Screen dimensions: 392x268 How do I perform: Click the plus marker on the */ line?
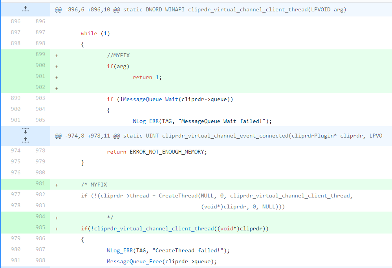coord(57,217)
